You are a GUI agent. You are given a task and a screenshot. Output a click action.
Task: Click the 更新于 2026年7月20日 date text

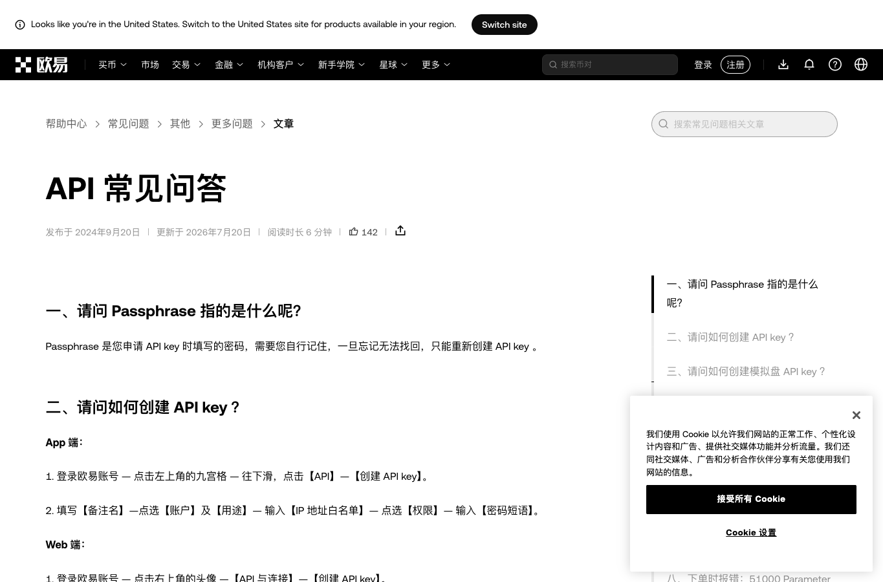204,232
